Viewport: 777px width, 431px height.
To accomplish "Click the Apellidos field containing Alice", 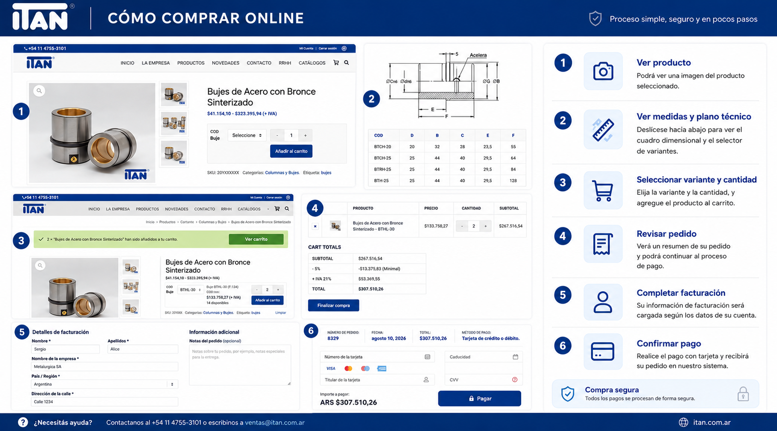I will (x=143, y=349).
